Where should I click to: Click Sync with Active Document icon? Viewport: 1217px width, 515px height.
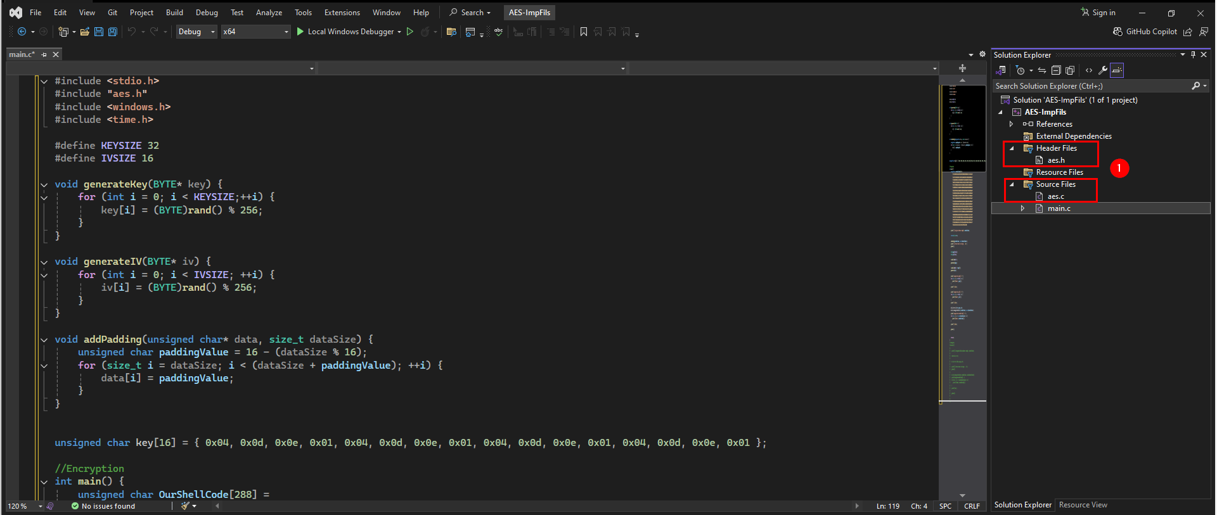point(1042,70)
